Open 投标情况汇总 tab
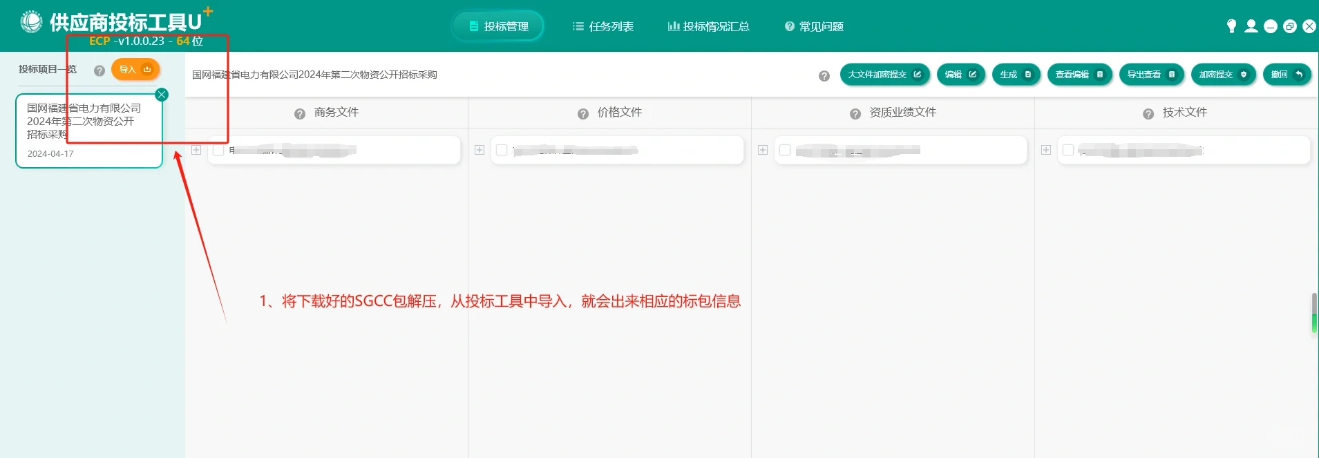Viewport: 1319px width, 458px height. point(708,26)
